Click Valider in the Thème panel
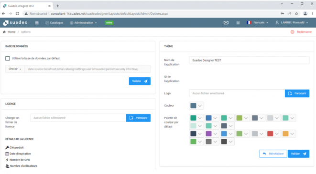This screenshot has height=174, width=316. (298, 154)
